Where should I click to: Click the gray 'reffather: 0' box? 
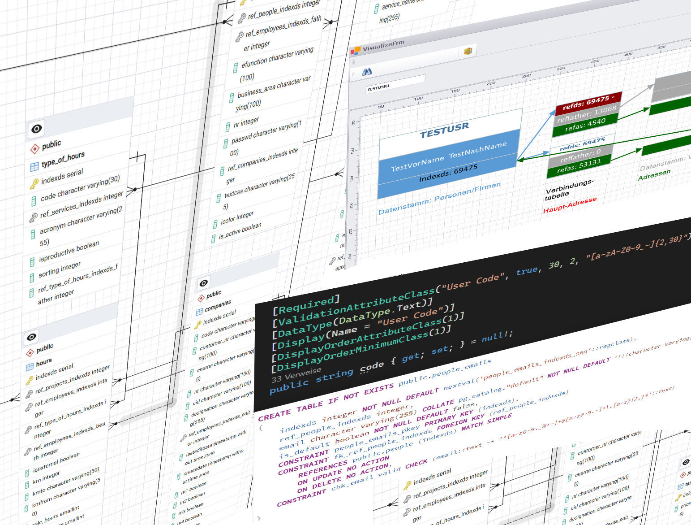580,156
